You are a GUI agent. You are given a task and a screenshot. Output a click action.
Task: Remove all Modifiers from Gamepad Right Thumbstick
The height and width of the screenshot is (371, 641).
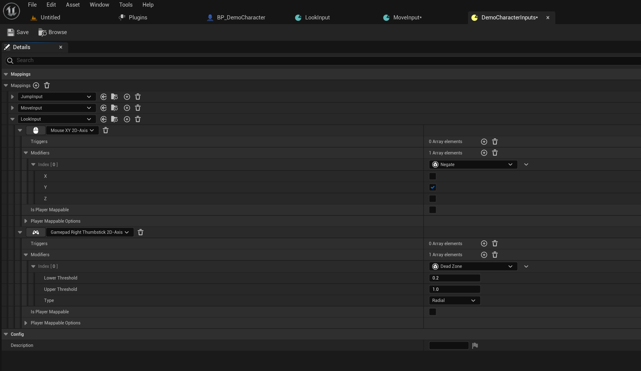[495, 255]
